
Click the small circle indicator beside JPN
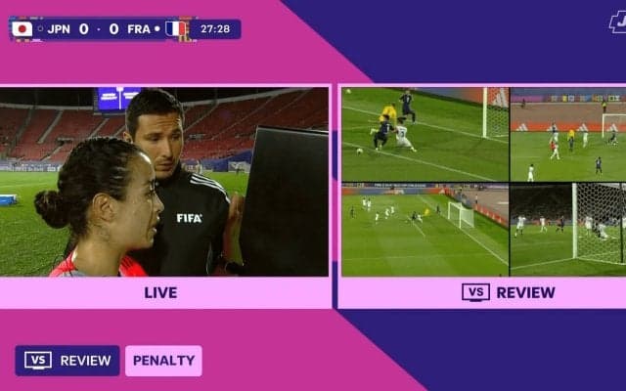(40, 28)
